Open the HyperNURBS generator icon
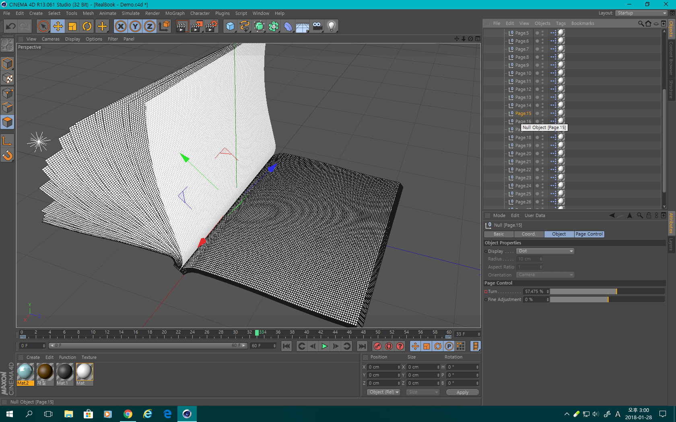The image size is (676, 422). (x=259, y=27)
